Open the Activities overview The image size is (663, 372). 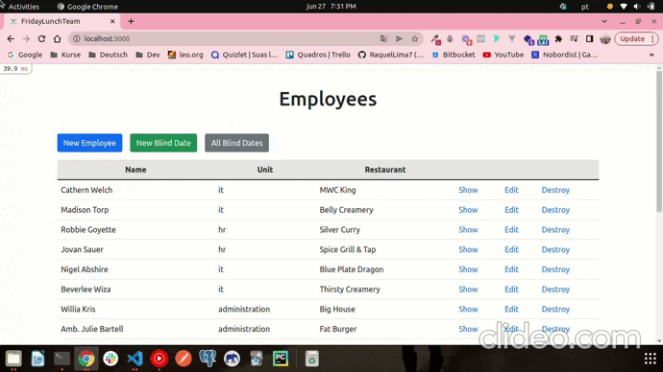point(24,7)
